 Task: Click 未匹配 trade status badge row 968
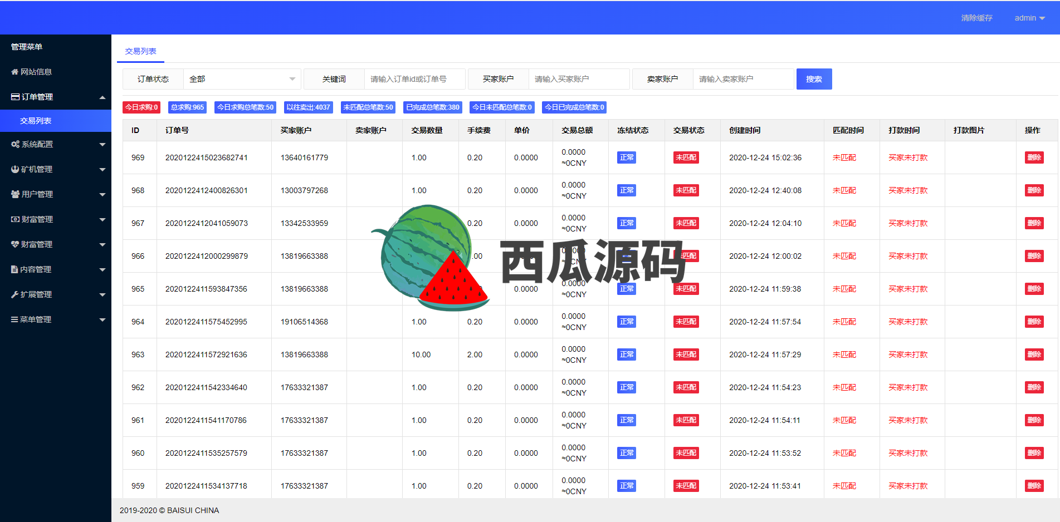[x=686, y=190]
